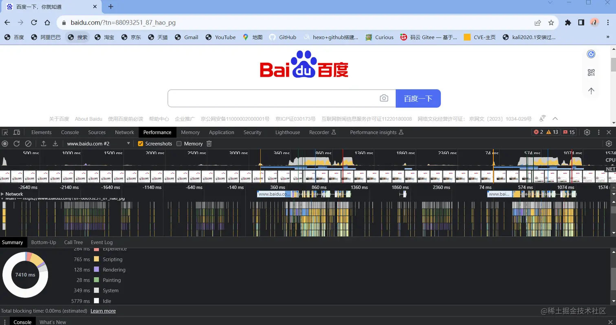
Task: Click the Learn more link
Action: (x=103, y=311)
